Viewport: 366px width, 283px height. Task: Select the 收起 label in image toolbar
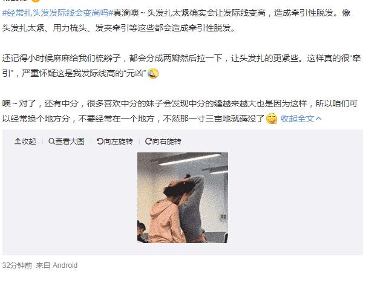pyautogui.click(x=29, y=141)
